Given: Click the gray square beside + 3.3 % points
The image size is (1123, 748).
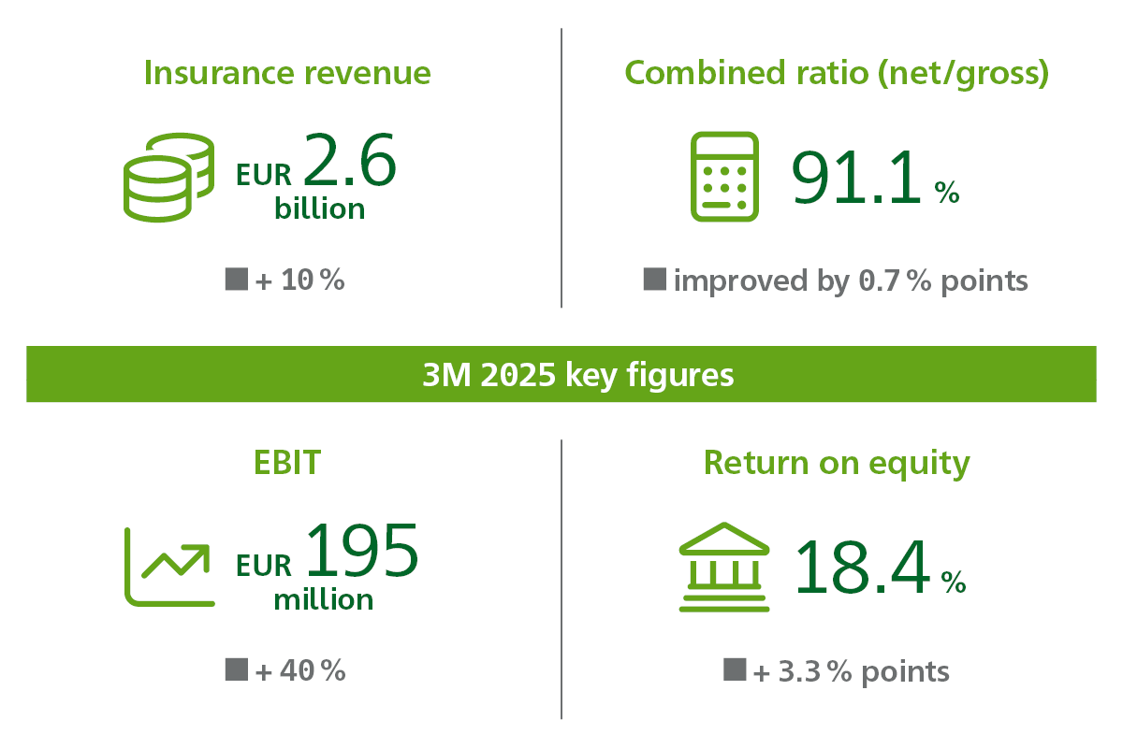Looking at the screenshot, I should tap(735, 669).
